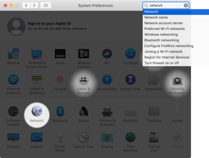
Task: Click the Apple ID account avatar
Action: coord(16,26)
